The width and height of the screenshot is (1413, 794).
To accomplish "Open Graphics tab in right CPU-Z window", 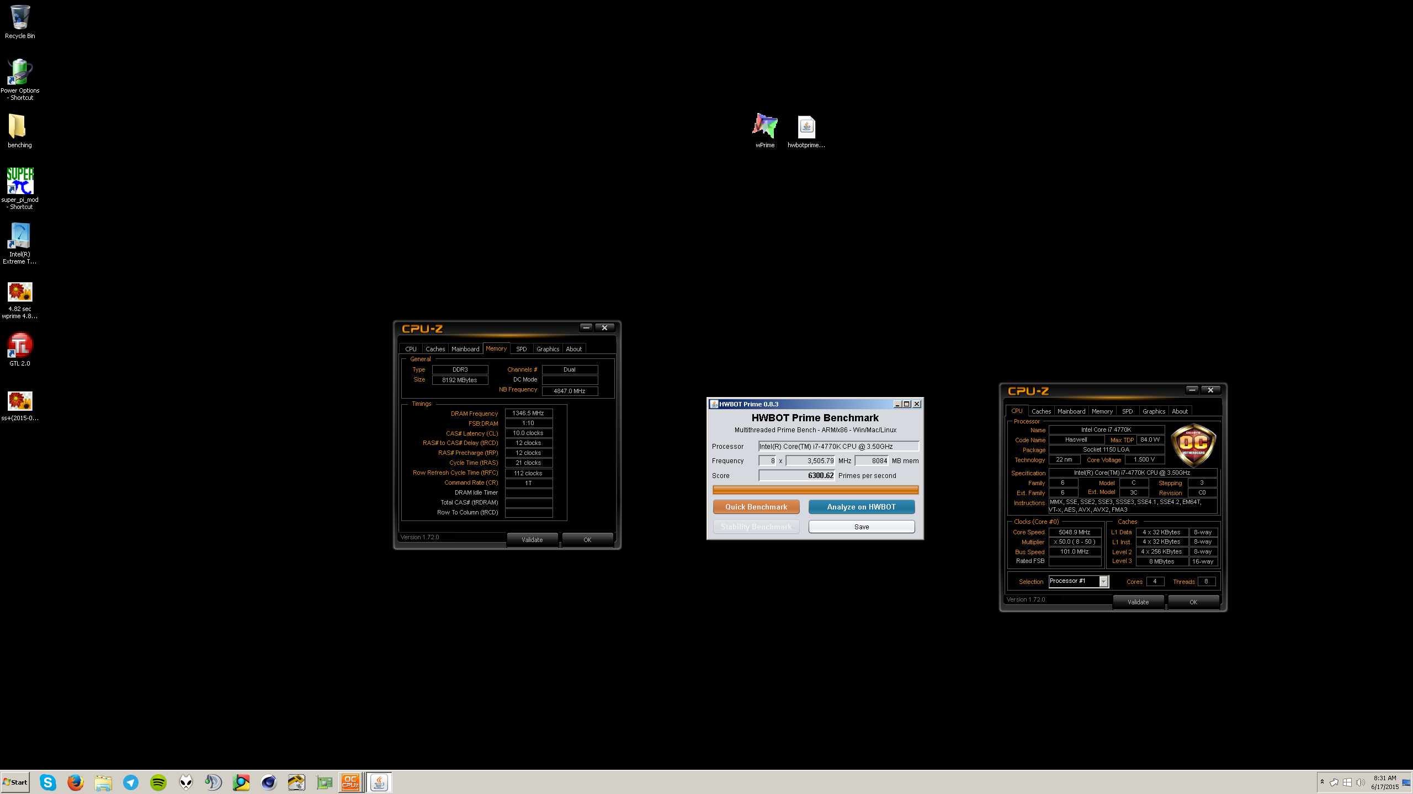I will (1154, 411).
